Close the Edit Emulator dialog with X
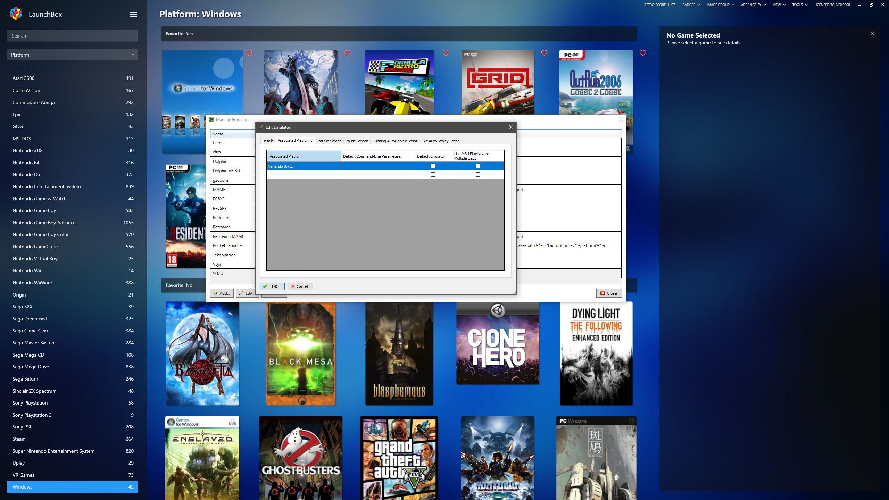This screenshot has width=889, height=500. (x=511, y=127)
